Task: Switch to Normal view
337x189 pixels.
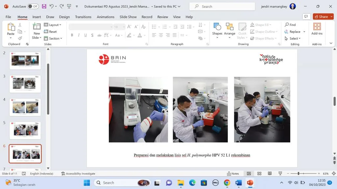Action: (x=249, y=173)
